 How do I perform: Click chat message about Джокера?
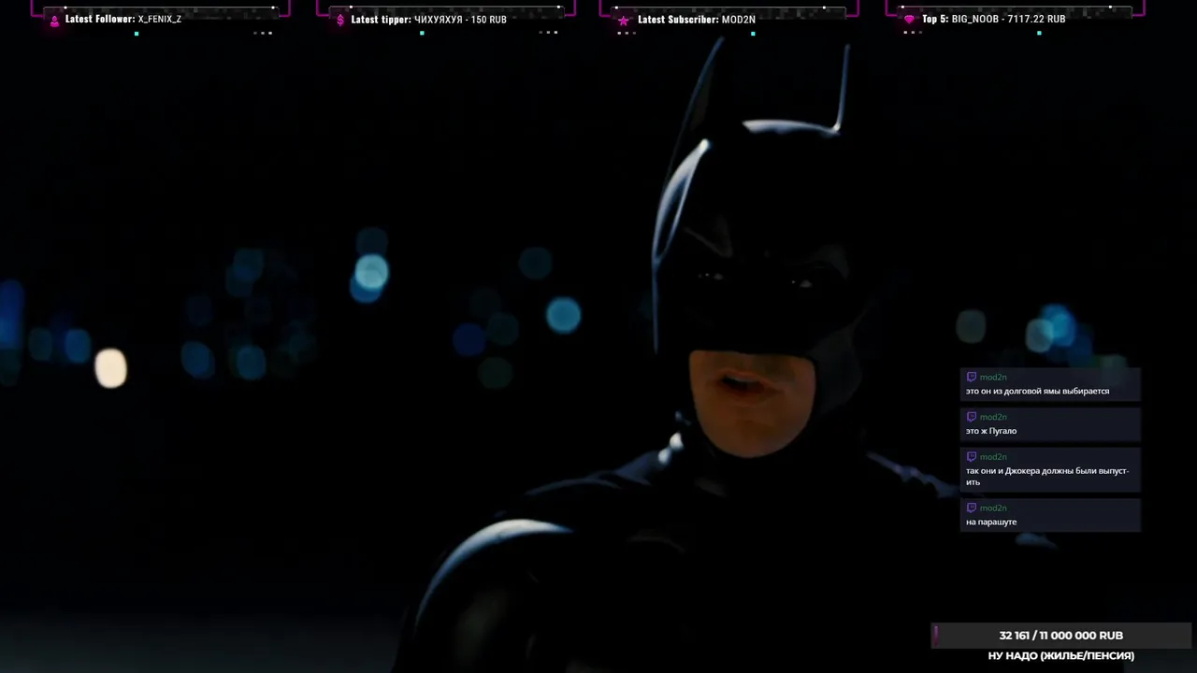[1047, 476]
